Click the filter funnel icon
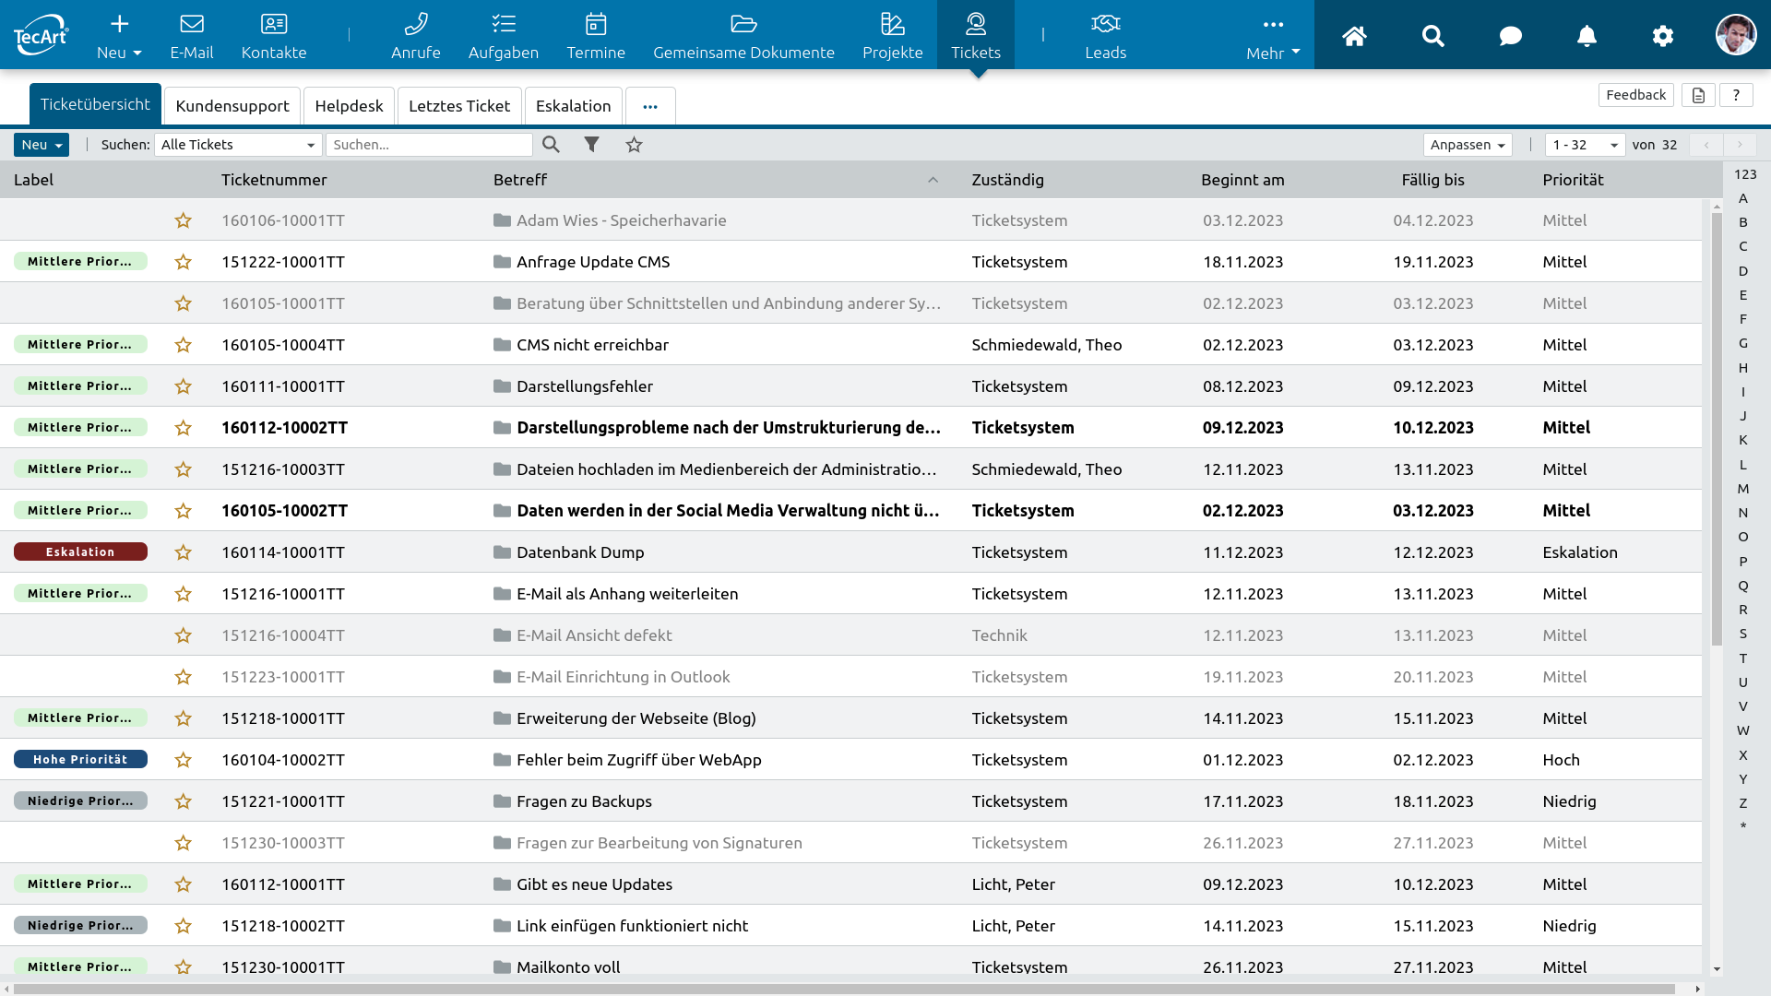The image size is (1771, 996). pyautogui.click(x=591, y=145)
